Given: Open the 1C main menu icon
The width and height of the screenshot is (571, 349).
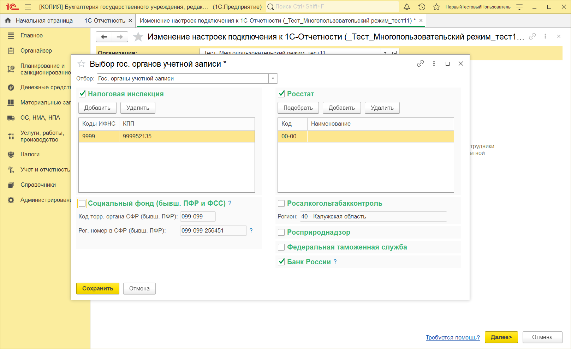Looking at the screenshot, I should [x=12, y=7].
